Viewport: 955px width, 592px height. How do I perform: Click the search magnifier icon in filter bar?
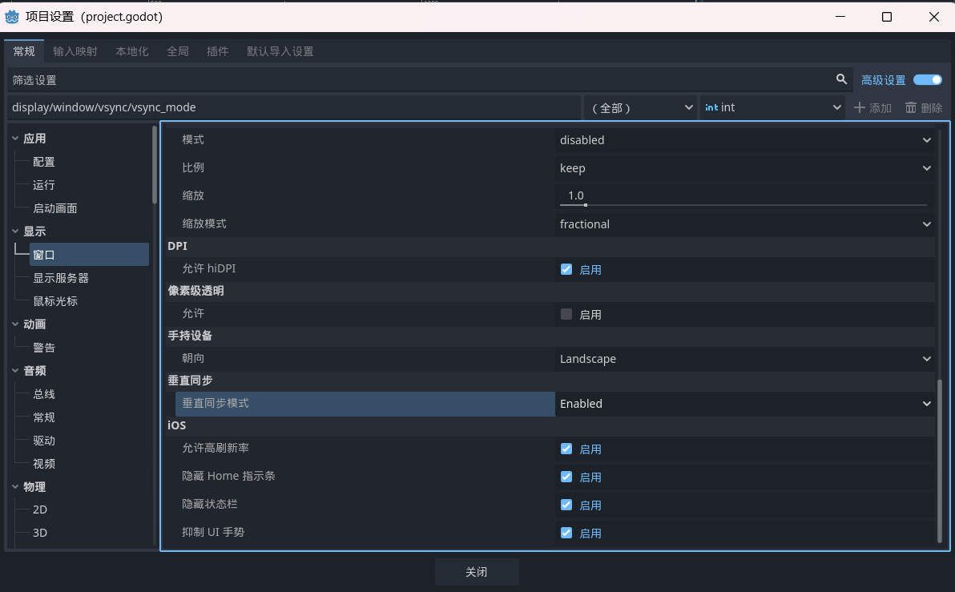[x=841, y=79]
